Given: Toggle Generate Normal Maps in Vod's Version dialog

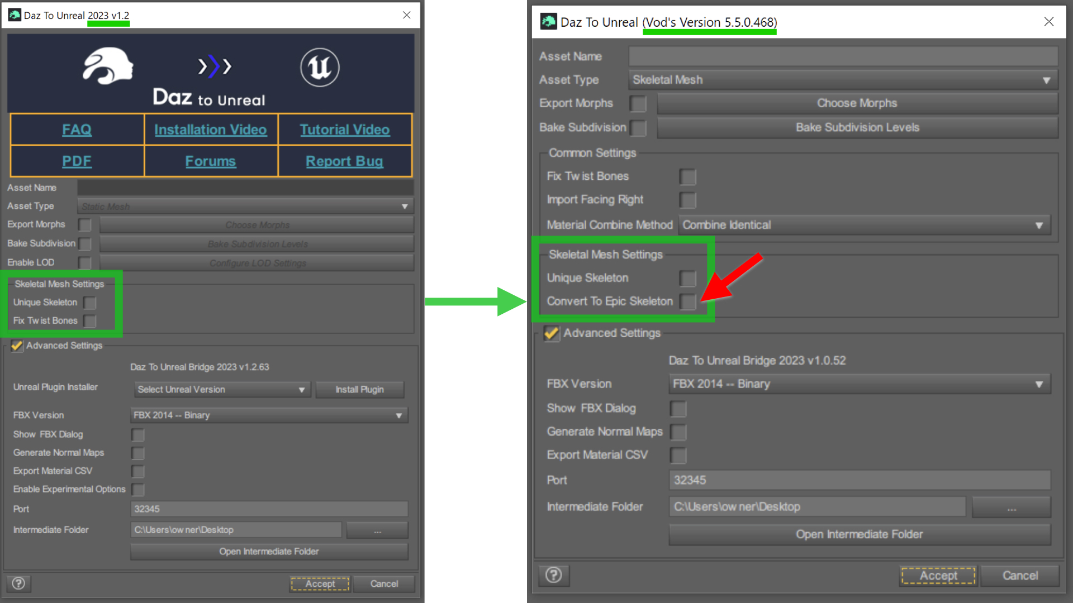Looking at the screenshot, I should pyautogui.click(x=678, y=432).
